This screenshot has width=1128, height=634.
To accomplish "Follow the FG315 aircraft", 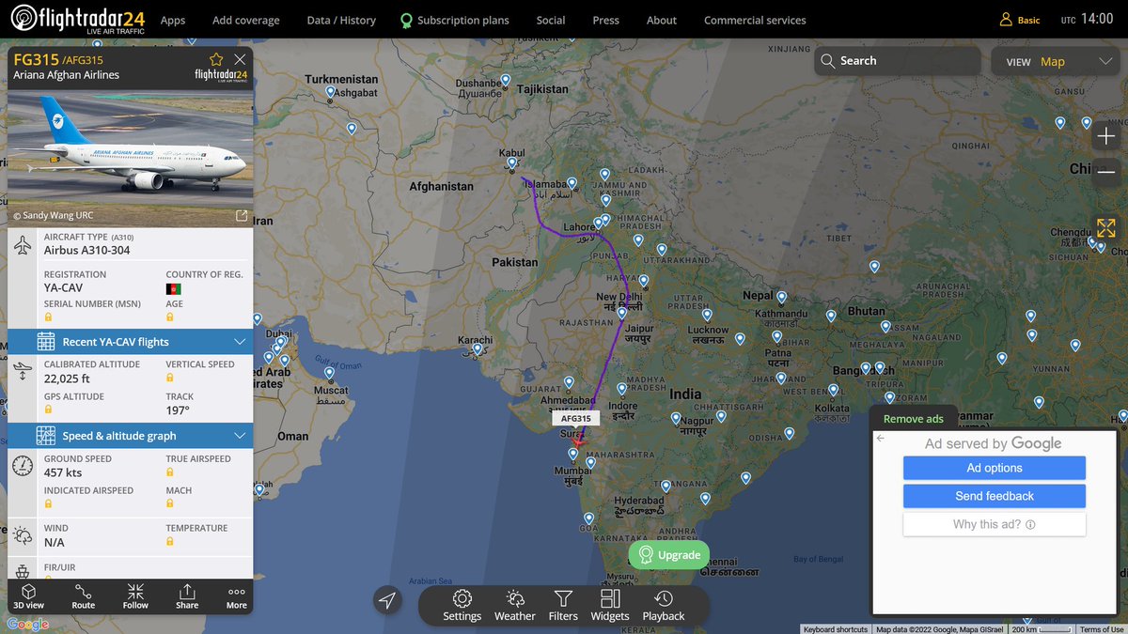I will click(x=135, y=596).
